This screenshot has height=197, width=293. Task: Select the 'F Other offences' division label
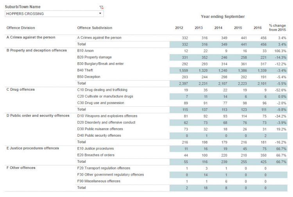pos(21,168)
